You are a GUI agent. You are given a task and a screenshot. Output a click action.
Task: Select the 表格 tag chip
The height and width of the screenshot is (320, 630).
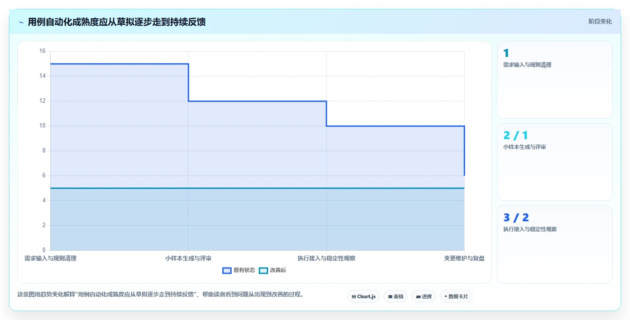pyautogui.click(x=396, y=296)
